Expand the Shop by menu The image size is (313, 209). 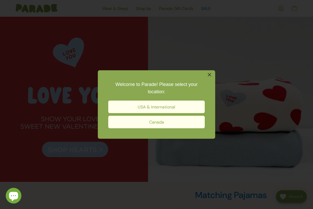tap(143, 8)
